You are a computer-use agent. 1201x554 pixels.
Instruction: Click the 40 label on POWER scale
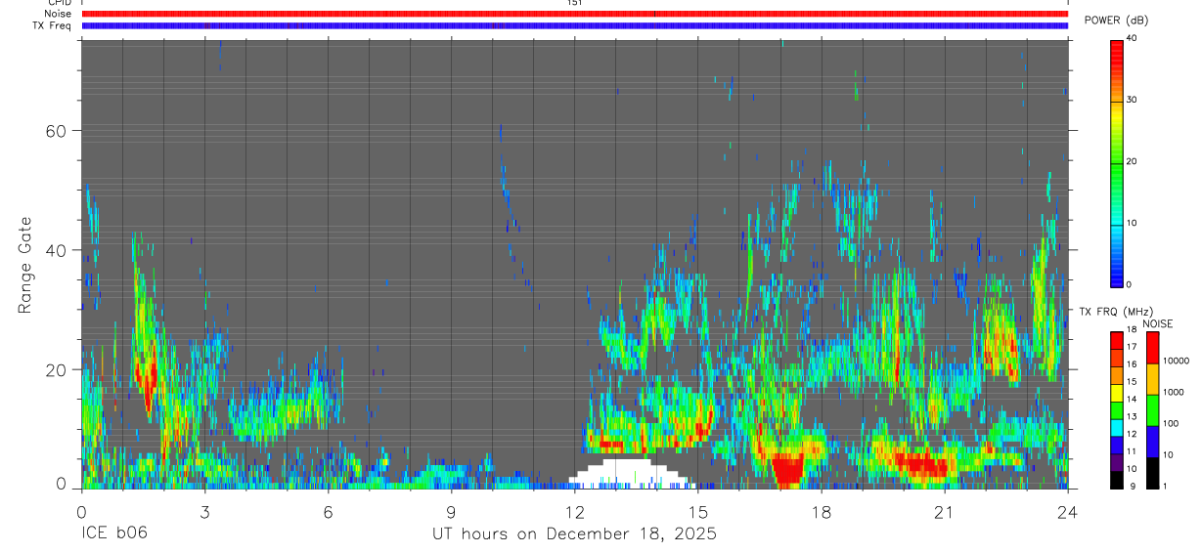coord(1132,39)
